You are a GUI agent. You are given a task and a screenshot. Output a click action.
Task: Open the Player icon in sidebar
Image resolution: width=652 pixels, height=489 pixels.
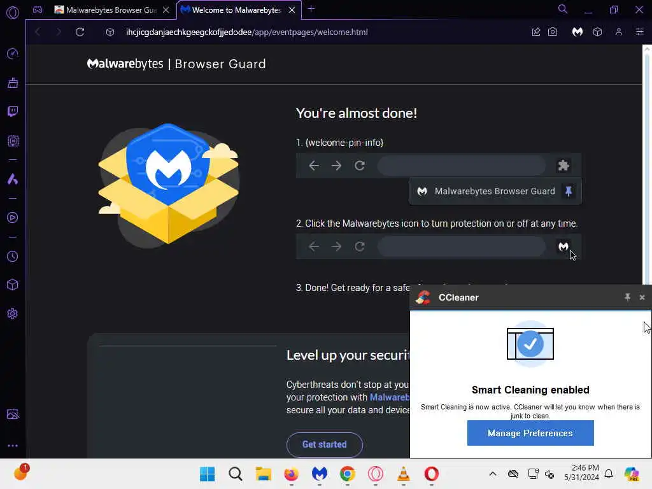point(13,218)
